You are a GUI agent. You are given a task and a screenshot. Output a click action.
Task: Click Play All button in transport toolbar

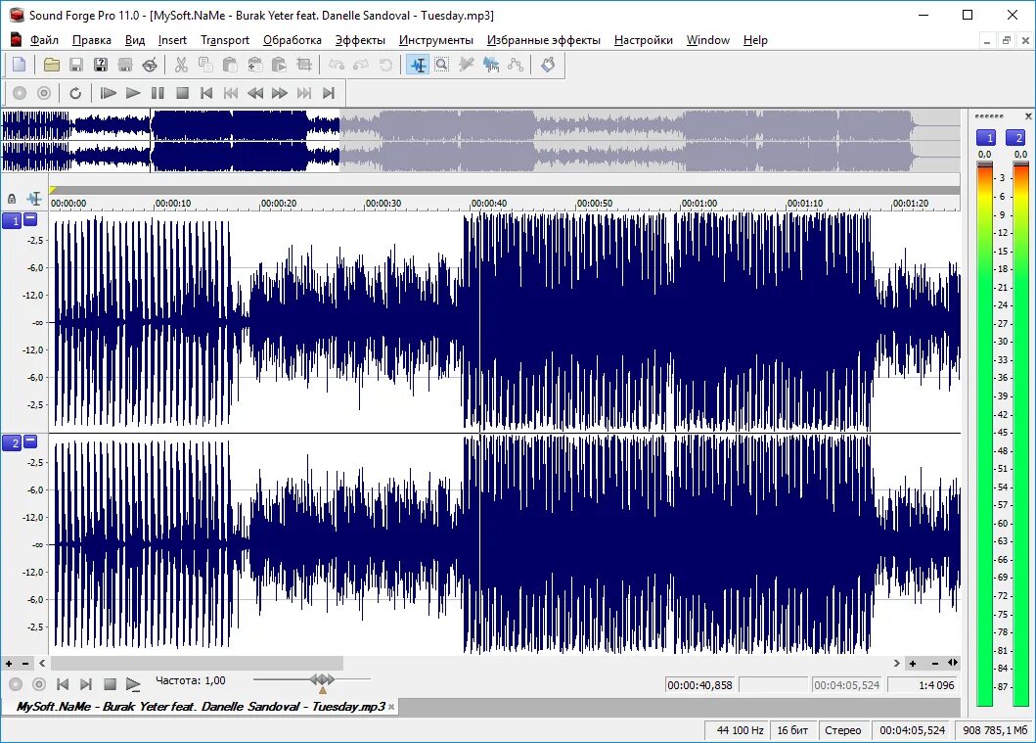pos(108,93)
